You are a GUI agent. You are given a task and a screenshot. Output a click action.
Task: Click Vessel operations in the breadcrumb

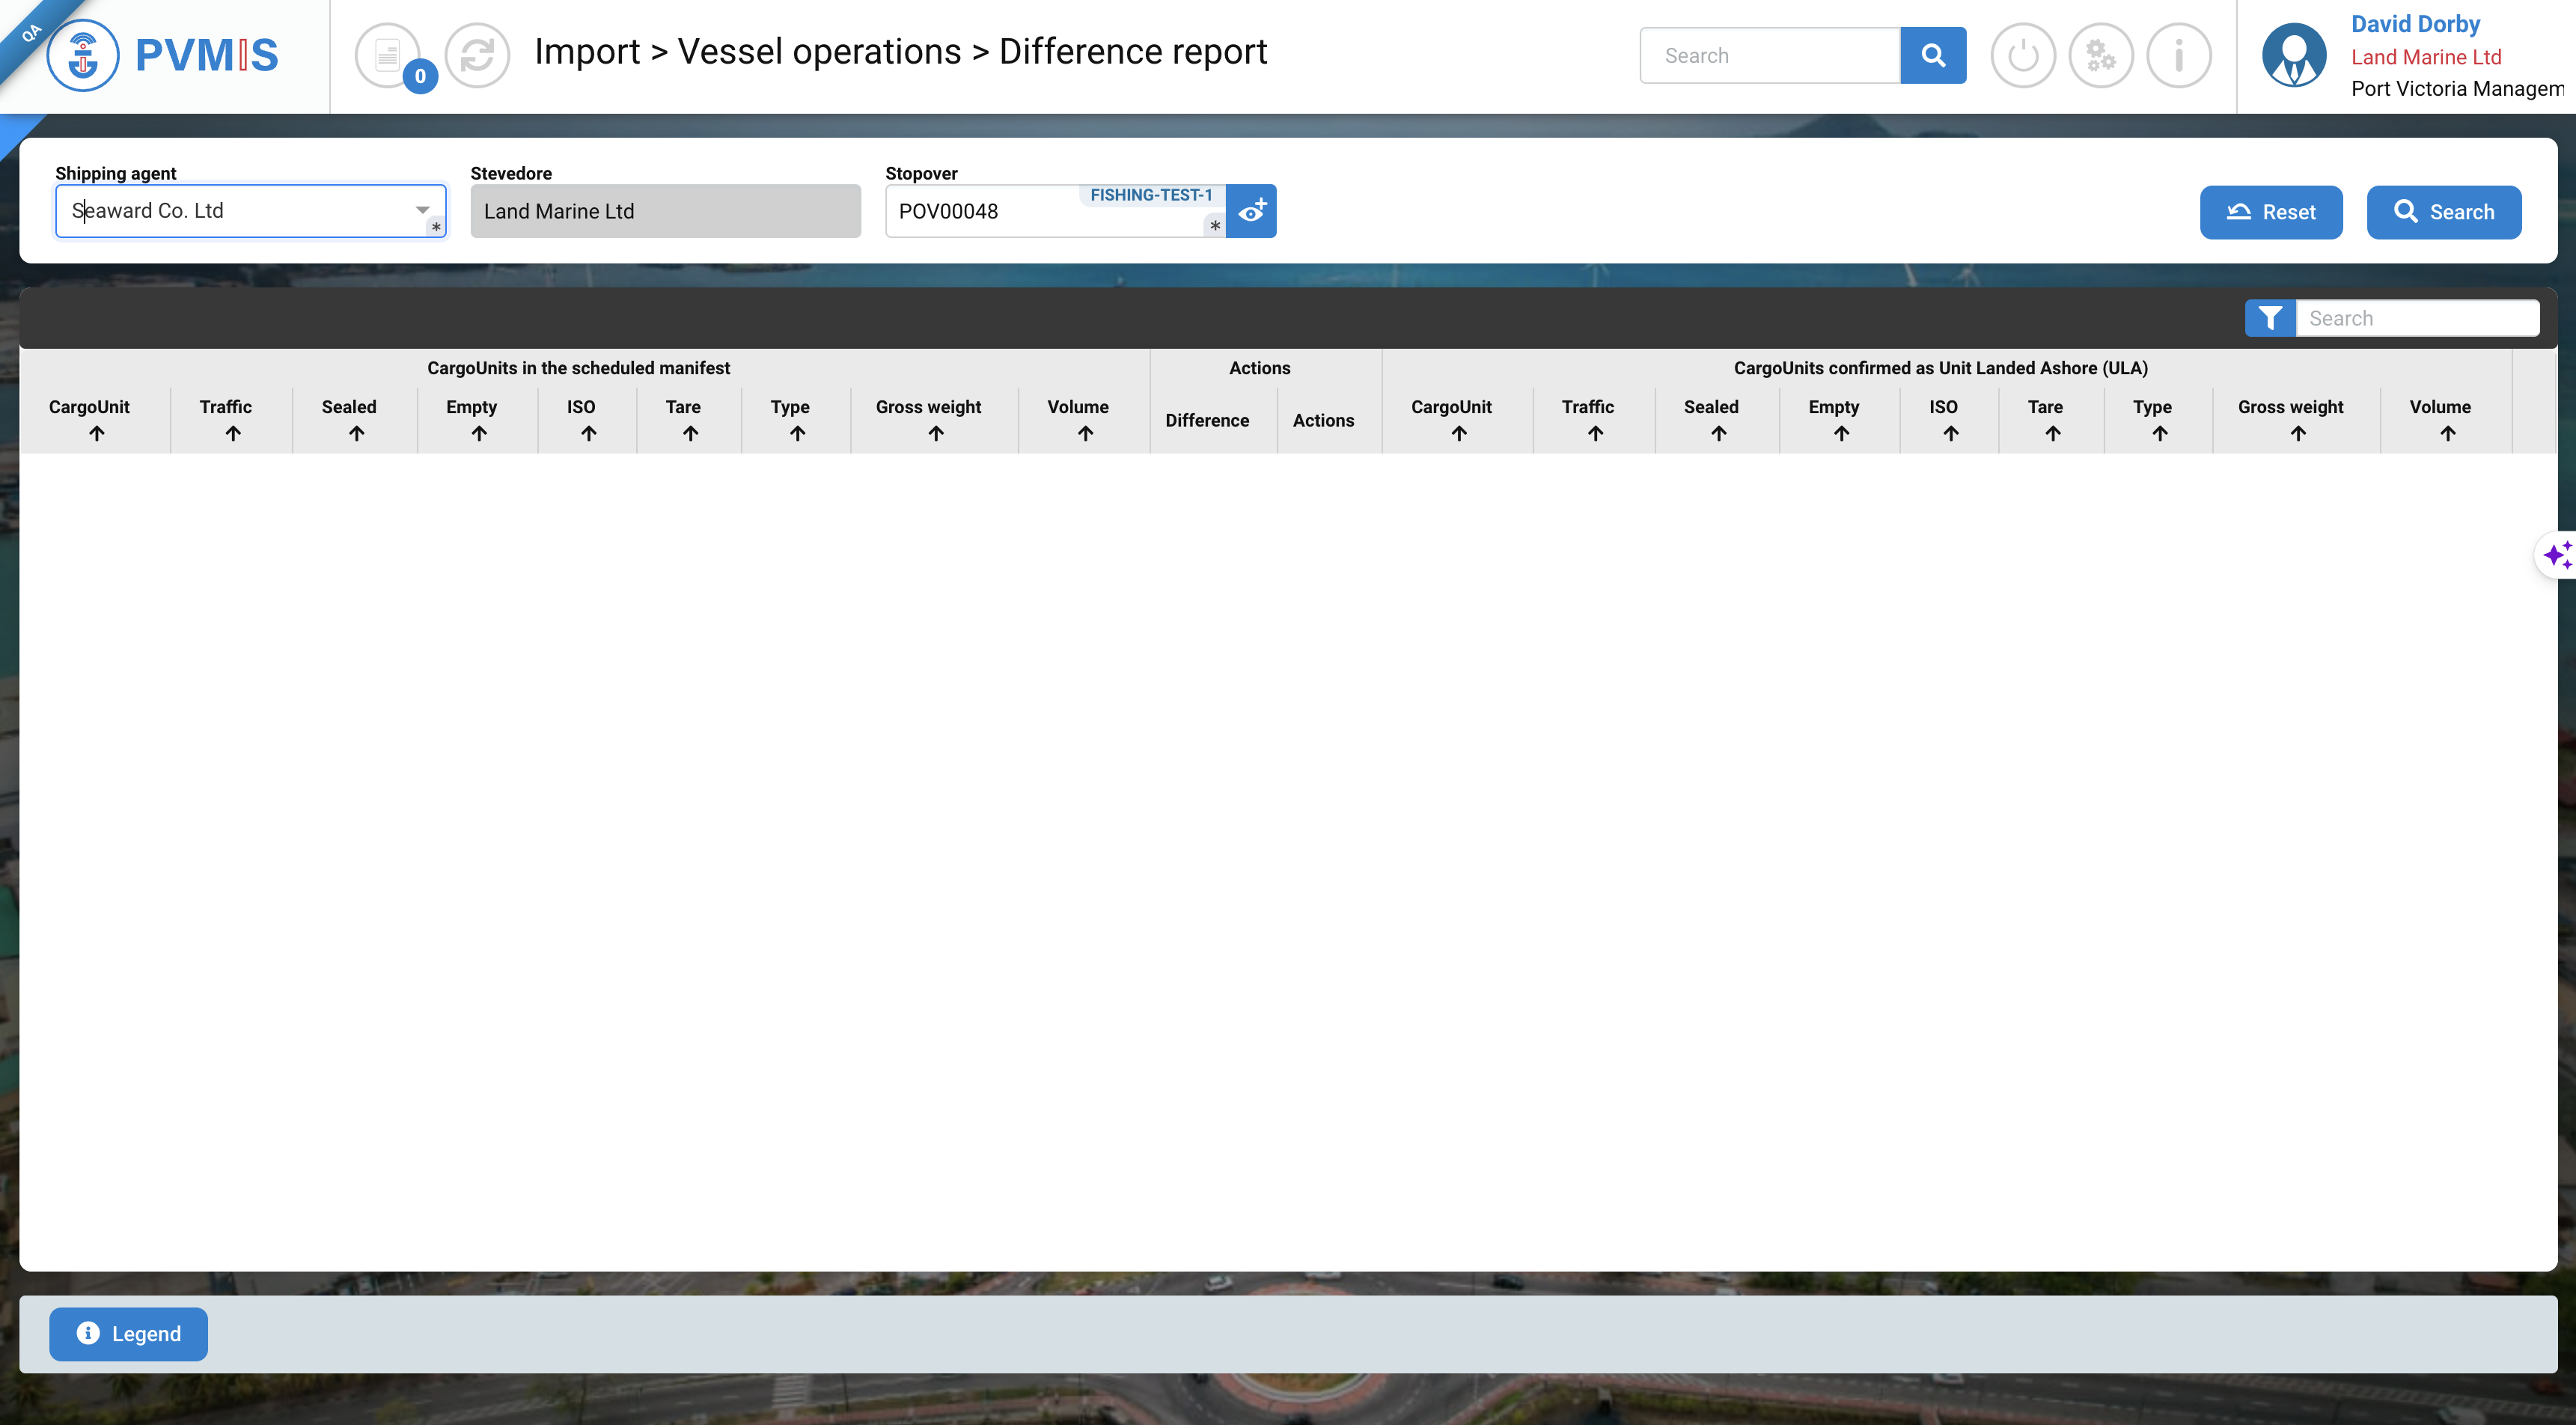(x=819, y=52)
